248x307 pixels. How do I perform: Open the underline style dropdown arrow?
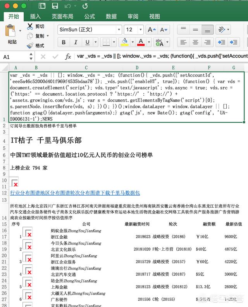coord(96,42)
